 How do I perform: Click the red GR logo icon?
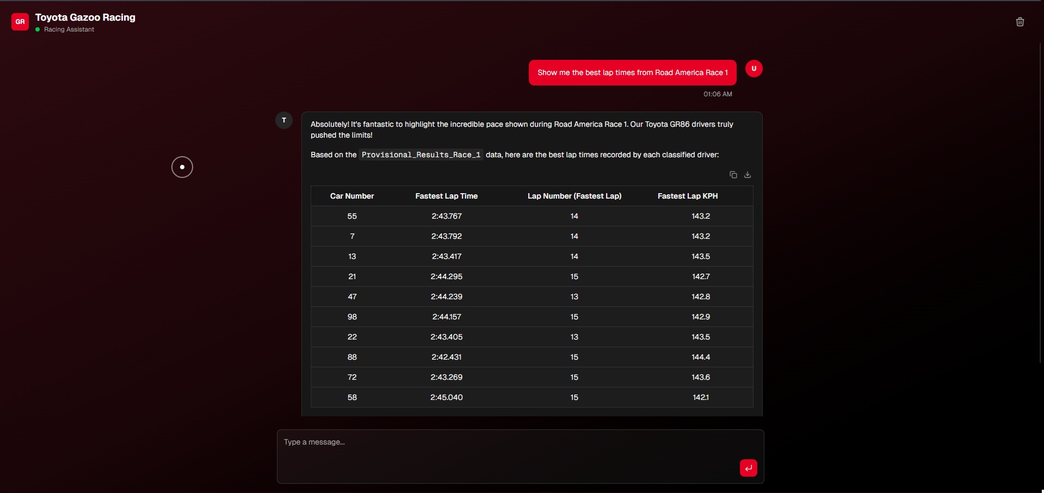[20, 22]
